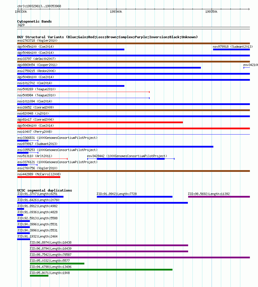Select duplication %ID:91.9912|Length:4982
The height and width of the screenshot is (287, 258).
37,206
